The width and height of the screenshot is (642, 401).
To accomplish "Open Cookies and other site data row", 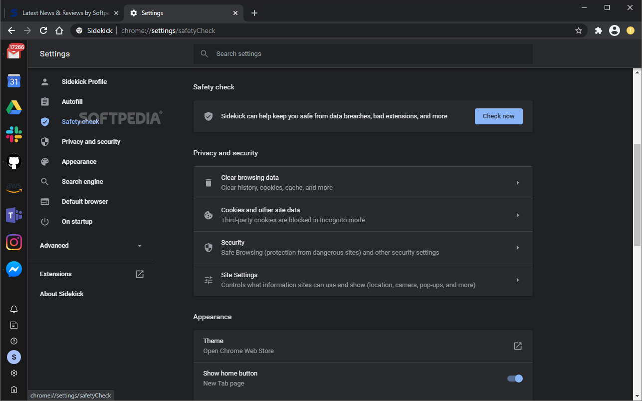I will coord(363,215).
